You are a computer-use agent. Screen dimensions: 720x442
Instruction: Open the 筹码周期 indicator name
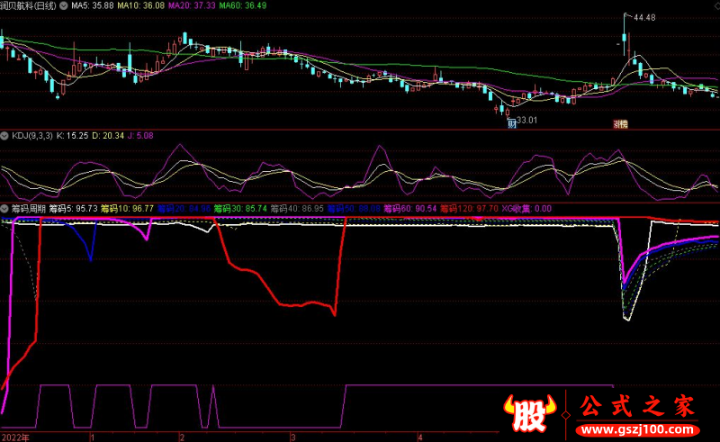pos(27,208)
